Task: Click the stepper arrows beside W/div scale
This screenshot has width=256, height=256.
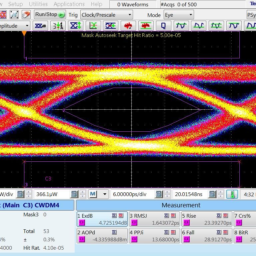Action: pos(29,194)
